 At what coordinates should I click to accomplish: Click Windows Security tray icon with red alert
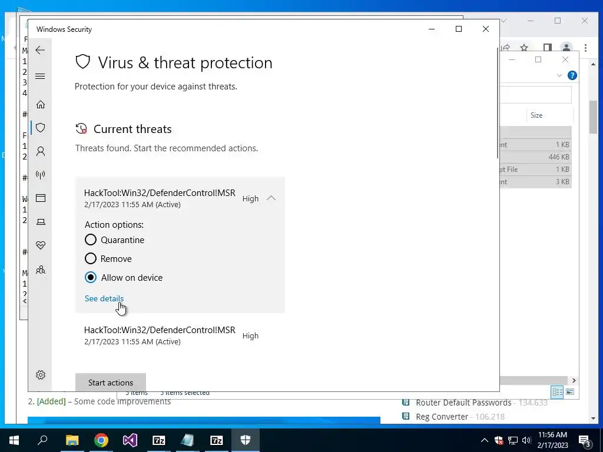click(499, 440)
